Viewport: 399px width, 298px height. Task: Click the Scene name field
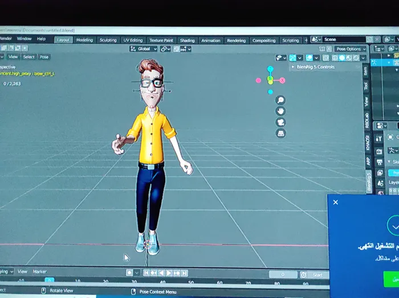pyautogui.click(x=344, y=39)
